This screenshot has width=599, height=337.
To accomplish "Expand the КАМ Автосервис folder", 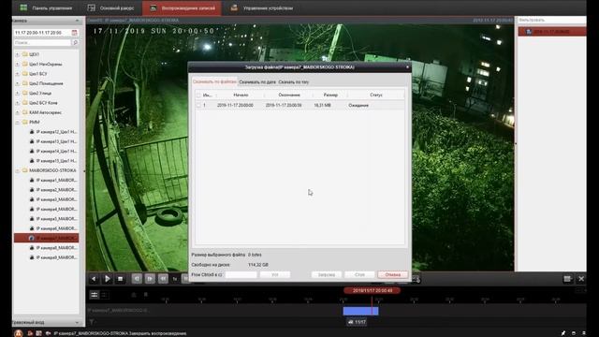I will click(17, 112).
